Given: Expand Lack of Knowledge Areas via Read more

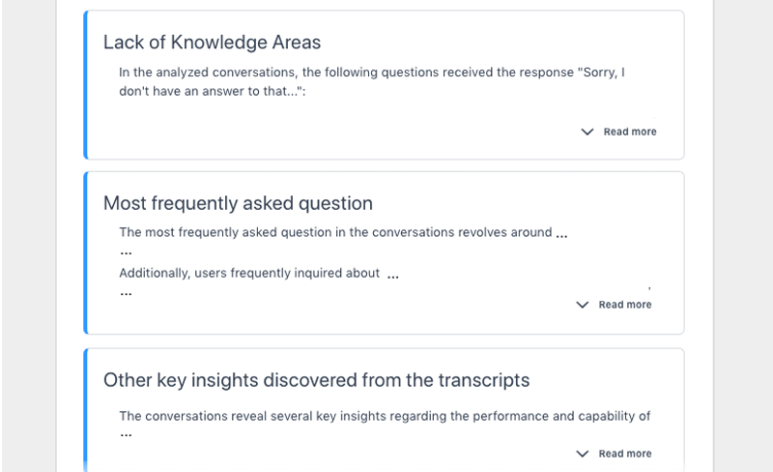Looking at the screenshot, I should click(x=629, y=132).
